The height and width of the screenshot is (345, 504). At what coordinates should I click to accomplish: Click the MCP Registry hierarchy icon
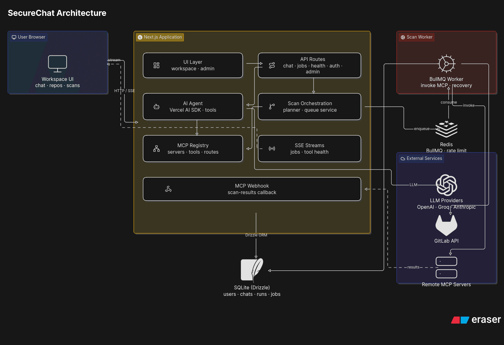pos(156,149)
